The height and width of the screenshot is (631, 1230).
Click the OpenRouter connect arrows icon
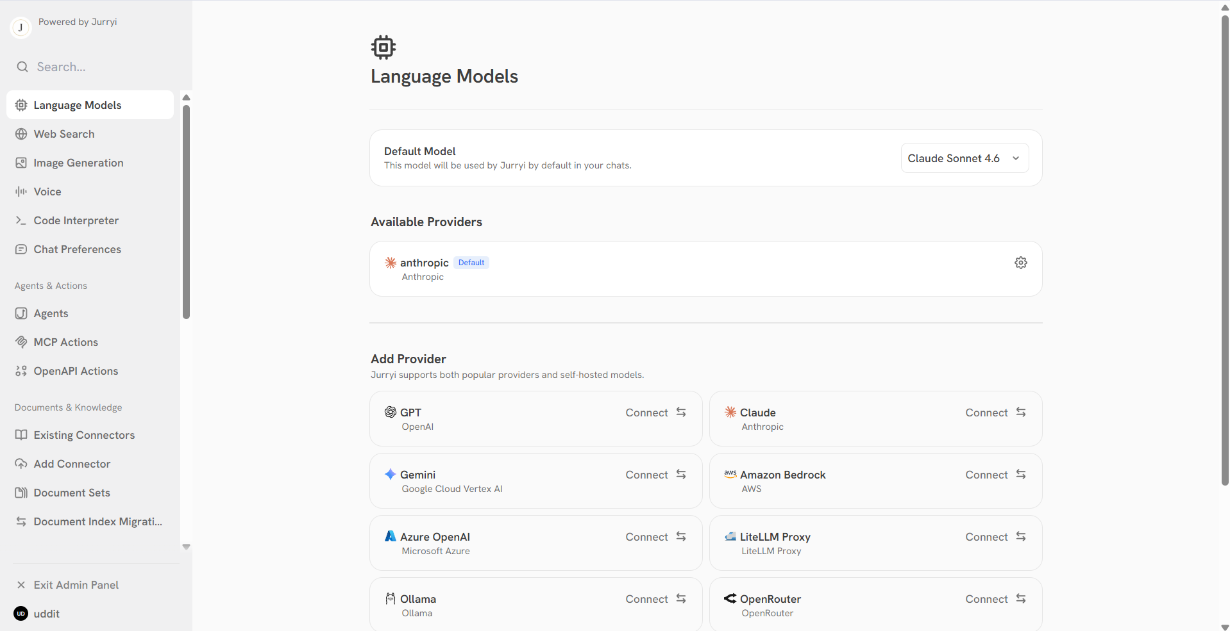pos(1021,599)
